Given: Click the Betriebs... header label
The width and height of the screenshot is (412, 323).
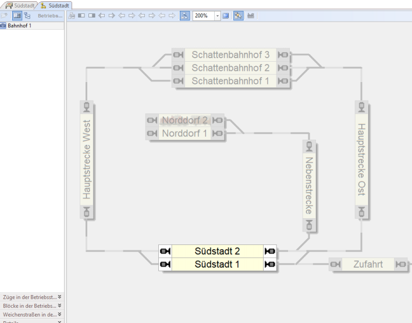Looking at the screenshot, I should coord(50,16).
